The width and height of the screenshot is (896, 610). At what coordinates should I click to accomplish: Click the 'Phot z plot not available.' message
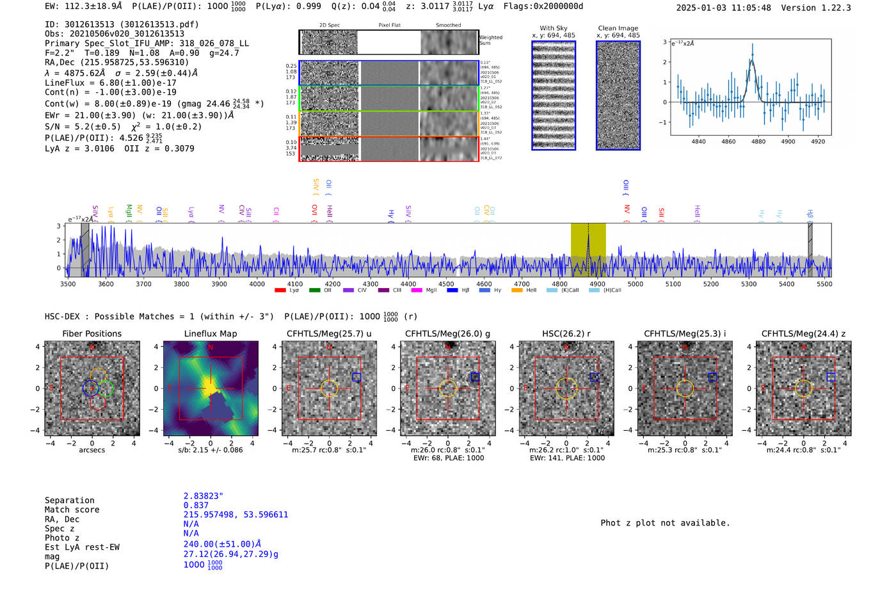click(665, 523)
